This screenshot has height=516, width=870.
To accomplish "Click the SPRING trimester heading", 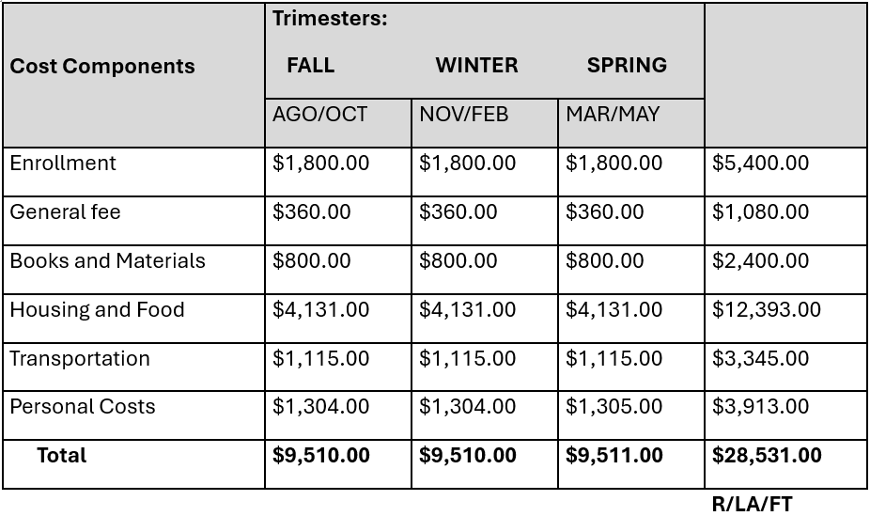I will tap(627, 66).
